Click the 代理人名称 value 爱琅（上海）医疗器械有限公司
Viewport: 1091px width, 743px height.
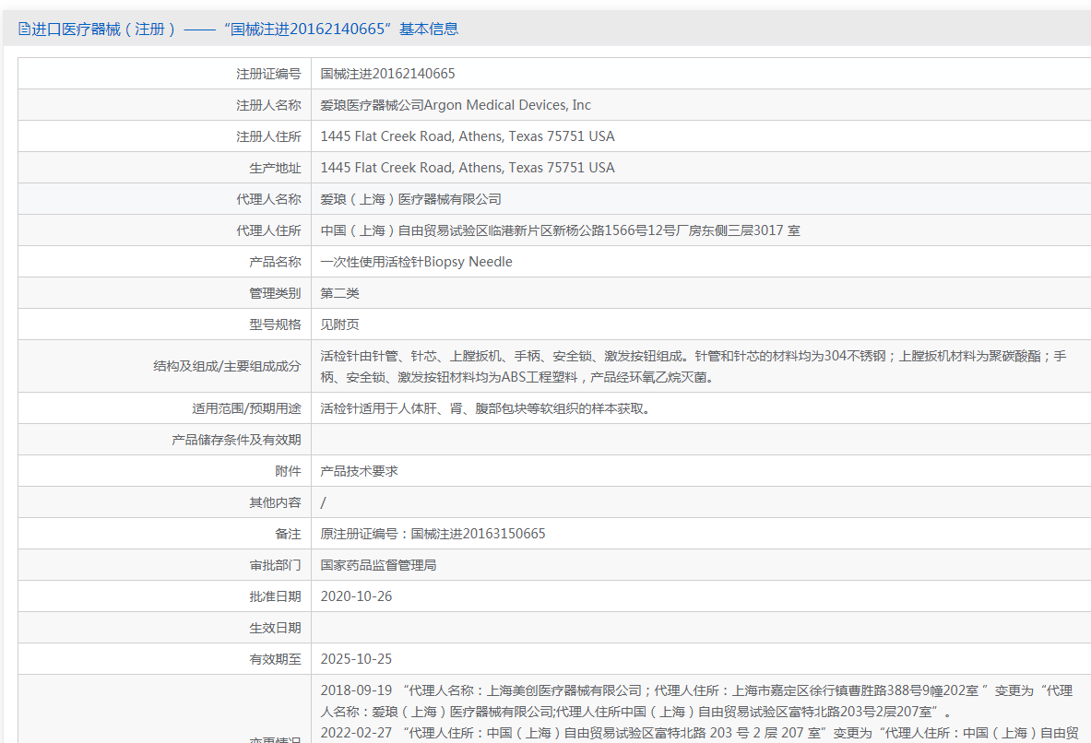pyautogui.click(x=410, y=199)
